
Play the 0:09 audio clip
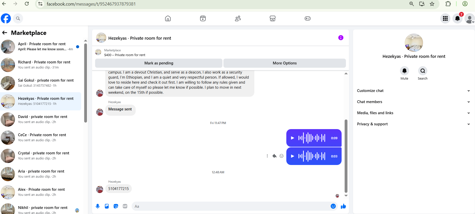tap(292, 138)
